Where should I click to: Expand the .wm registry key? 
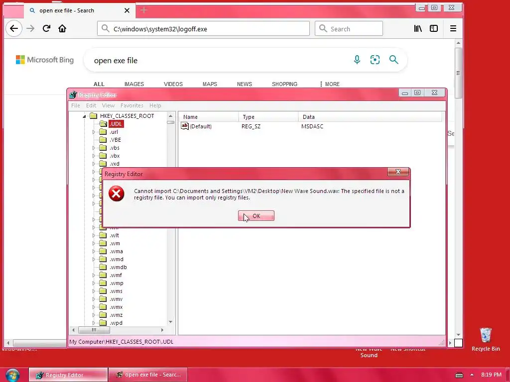[x=94, y=243]
